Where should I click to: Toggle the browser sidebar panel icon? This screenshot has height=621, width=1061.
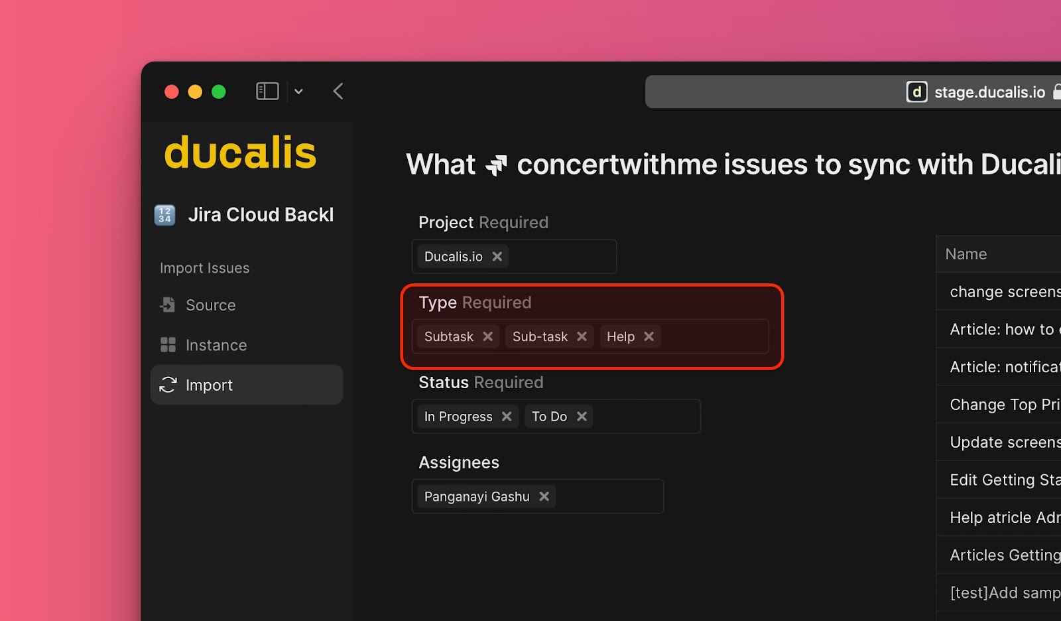(267, 92)
